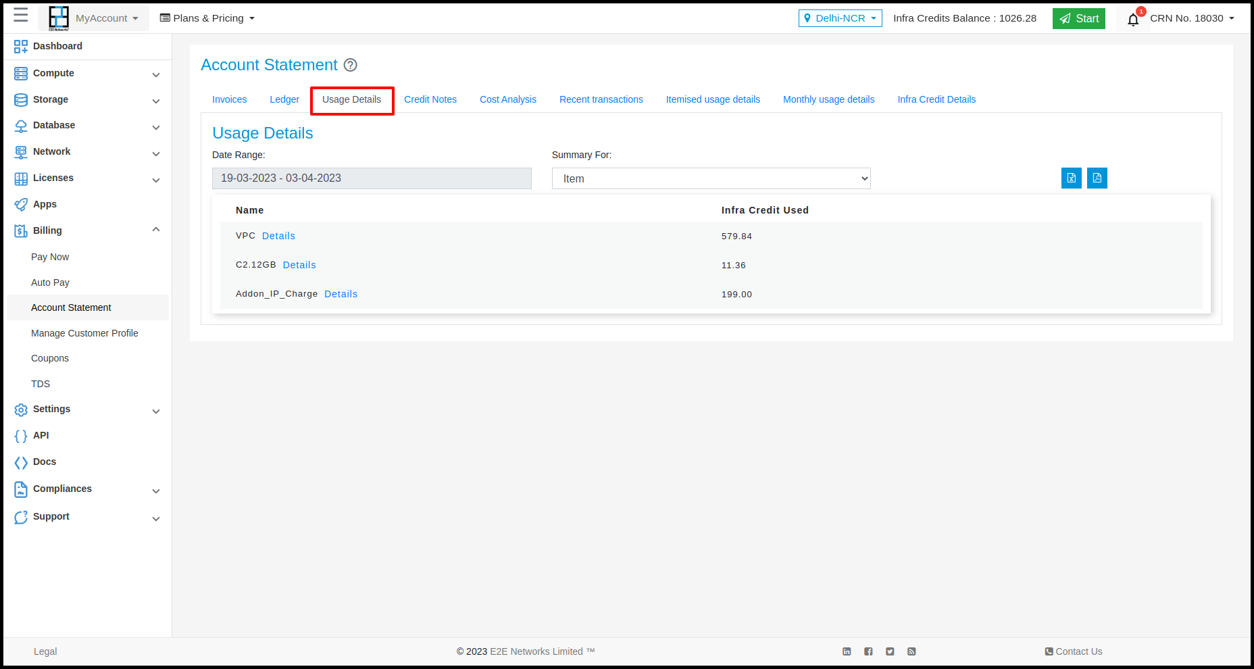Open RSS feed footer icon

pyautogui.click(x=911, y=651)
